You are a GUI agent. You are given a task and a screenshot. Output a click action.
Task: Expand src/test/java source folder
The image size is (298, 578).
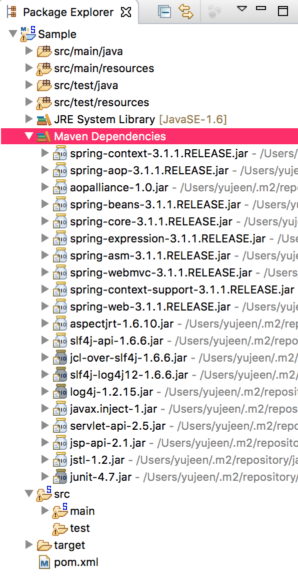coord(29,85)
